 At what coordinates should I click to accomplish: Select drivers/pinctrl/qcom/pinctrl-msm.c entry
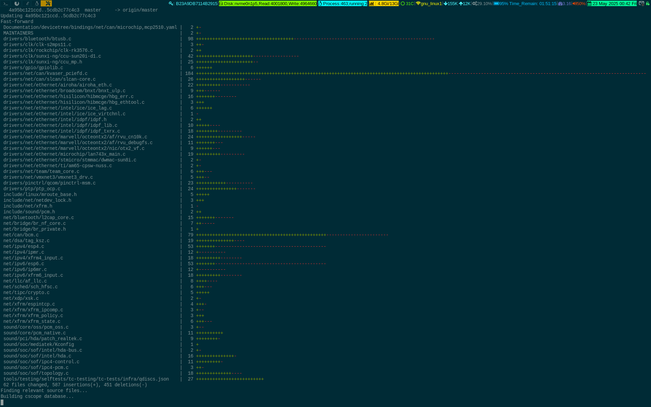coord(50,183)
